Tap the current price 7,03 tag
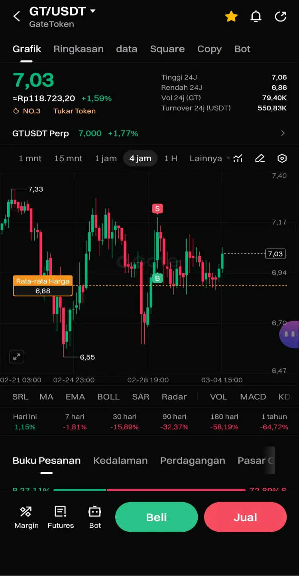This screenshot has height=576, width=299. (275, 254)
